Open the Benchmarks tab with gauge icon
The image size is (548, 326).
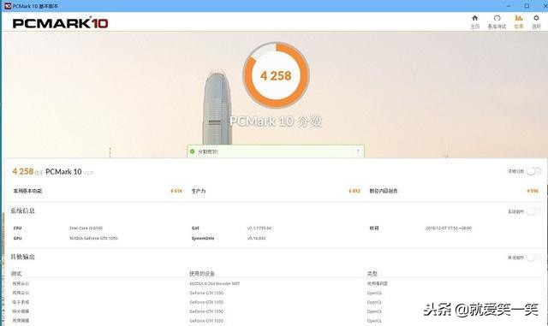pos(497,21)
